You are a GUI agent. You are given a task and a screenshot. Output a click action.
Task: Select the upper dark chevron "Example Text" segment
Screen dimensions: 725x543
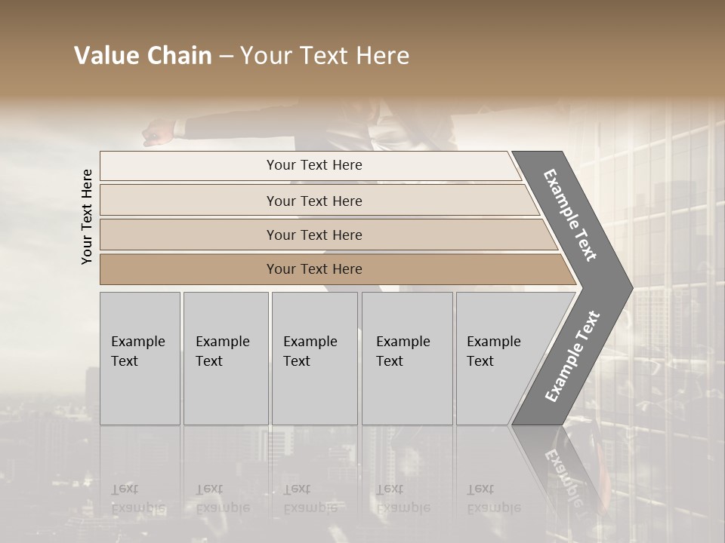click(572, 215)
